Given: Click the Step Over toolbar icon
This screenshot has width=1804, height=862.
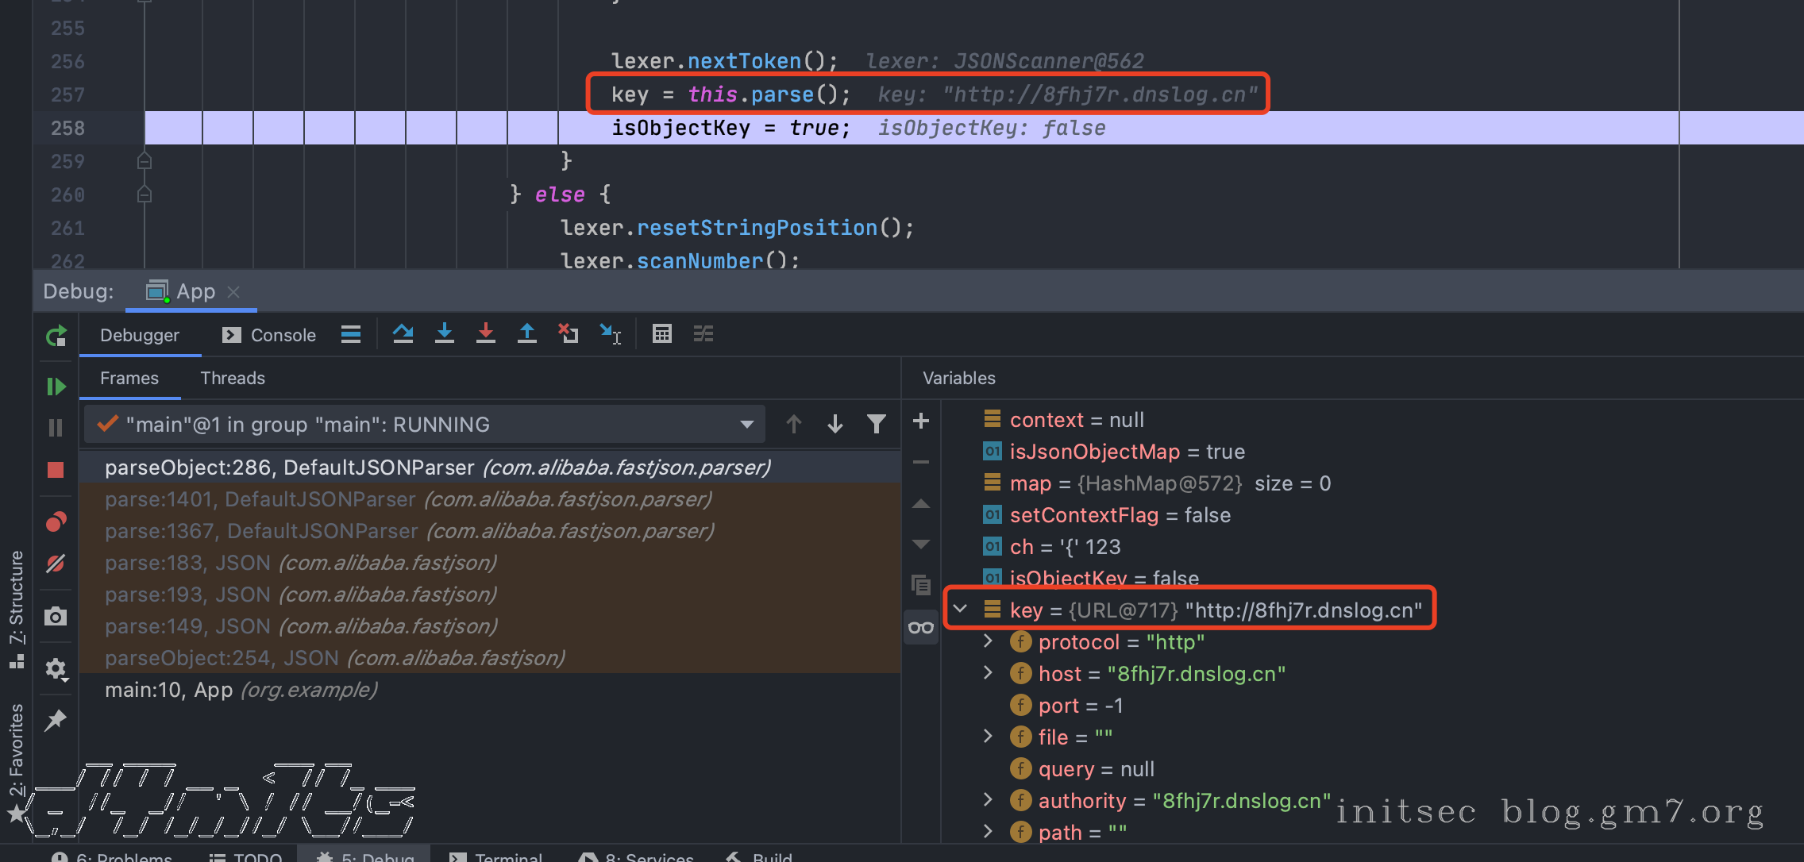Looking at the screenshot, I should click(x=403, y=334).
